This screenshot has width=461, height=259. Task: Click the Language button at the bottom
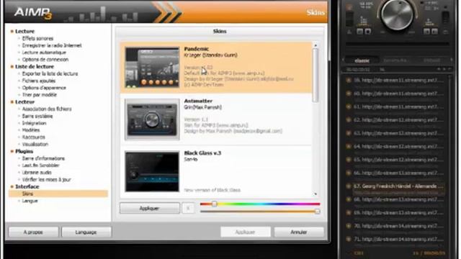pos(86,232)
